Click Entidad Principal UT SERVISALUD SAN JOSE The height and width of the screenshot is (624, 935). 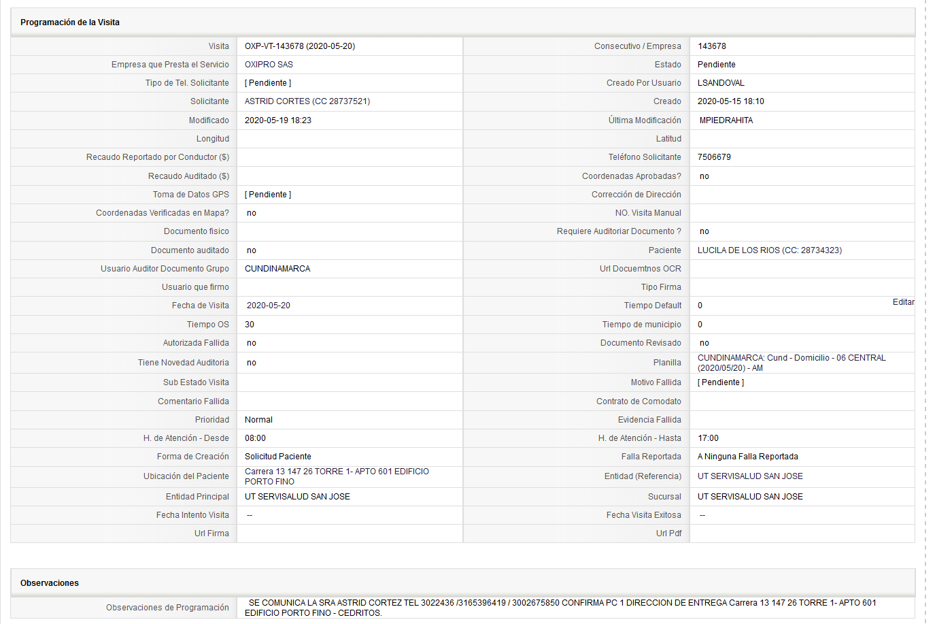click(297, 497)
